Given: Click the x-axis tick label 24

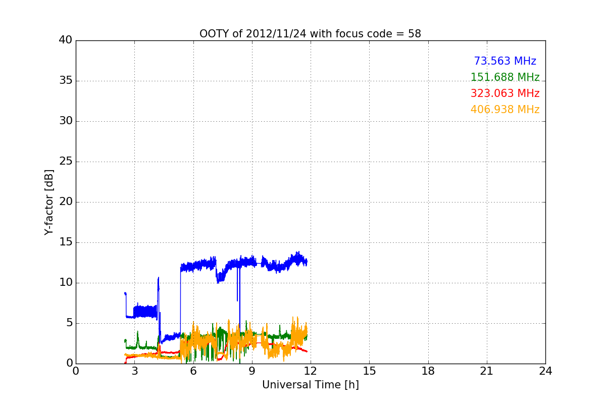Looking at the screenshot, I should (545, 371).
